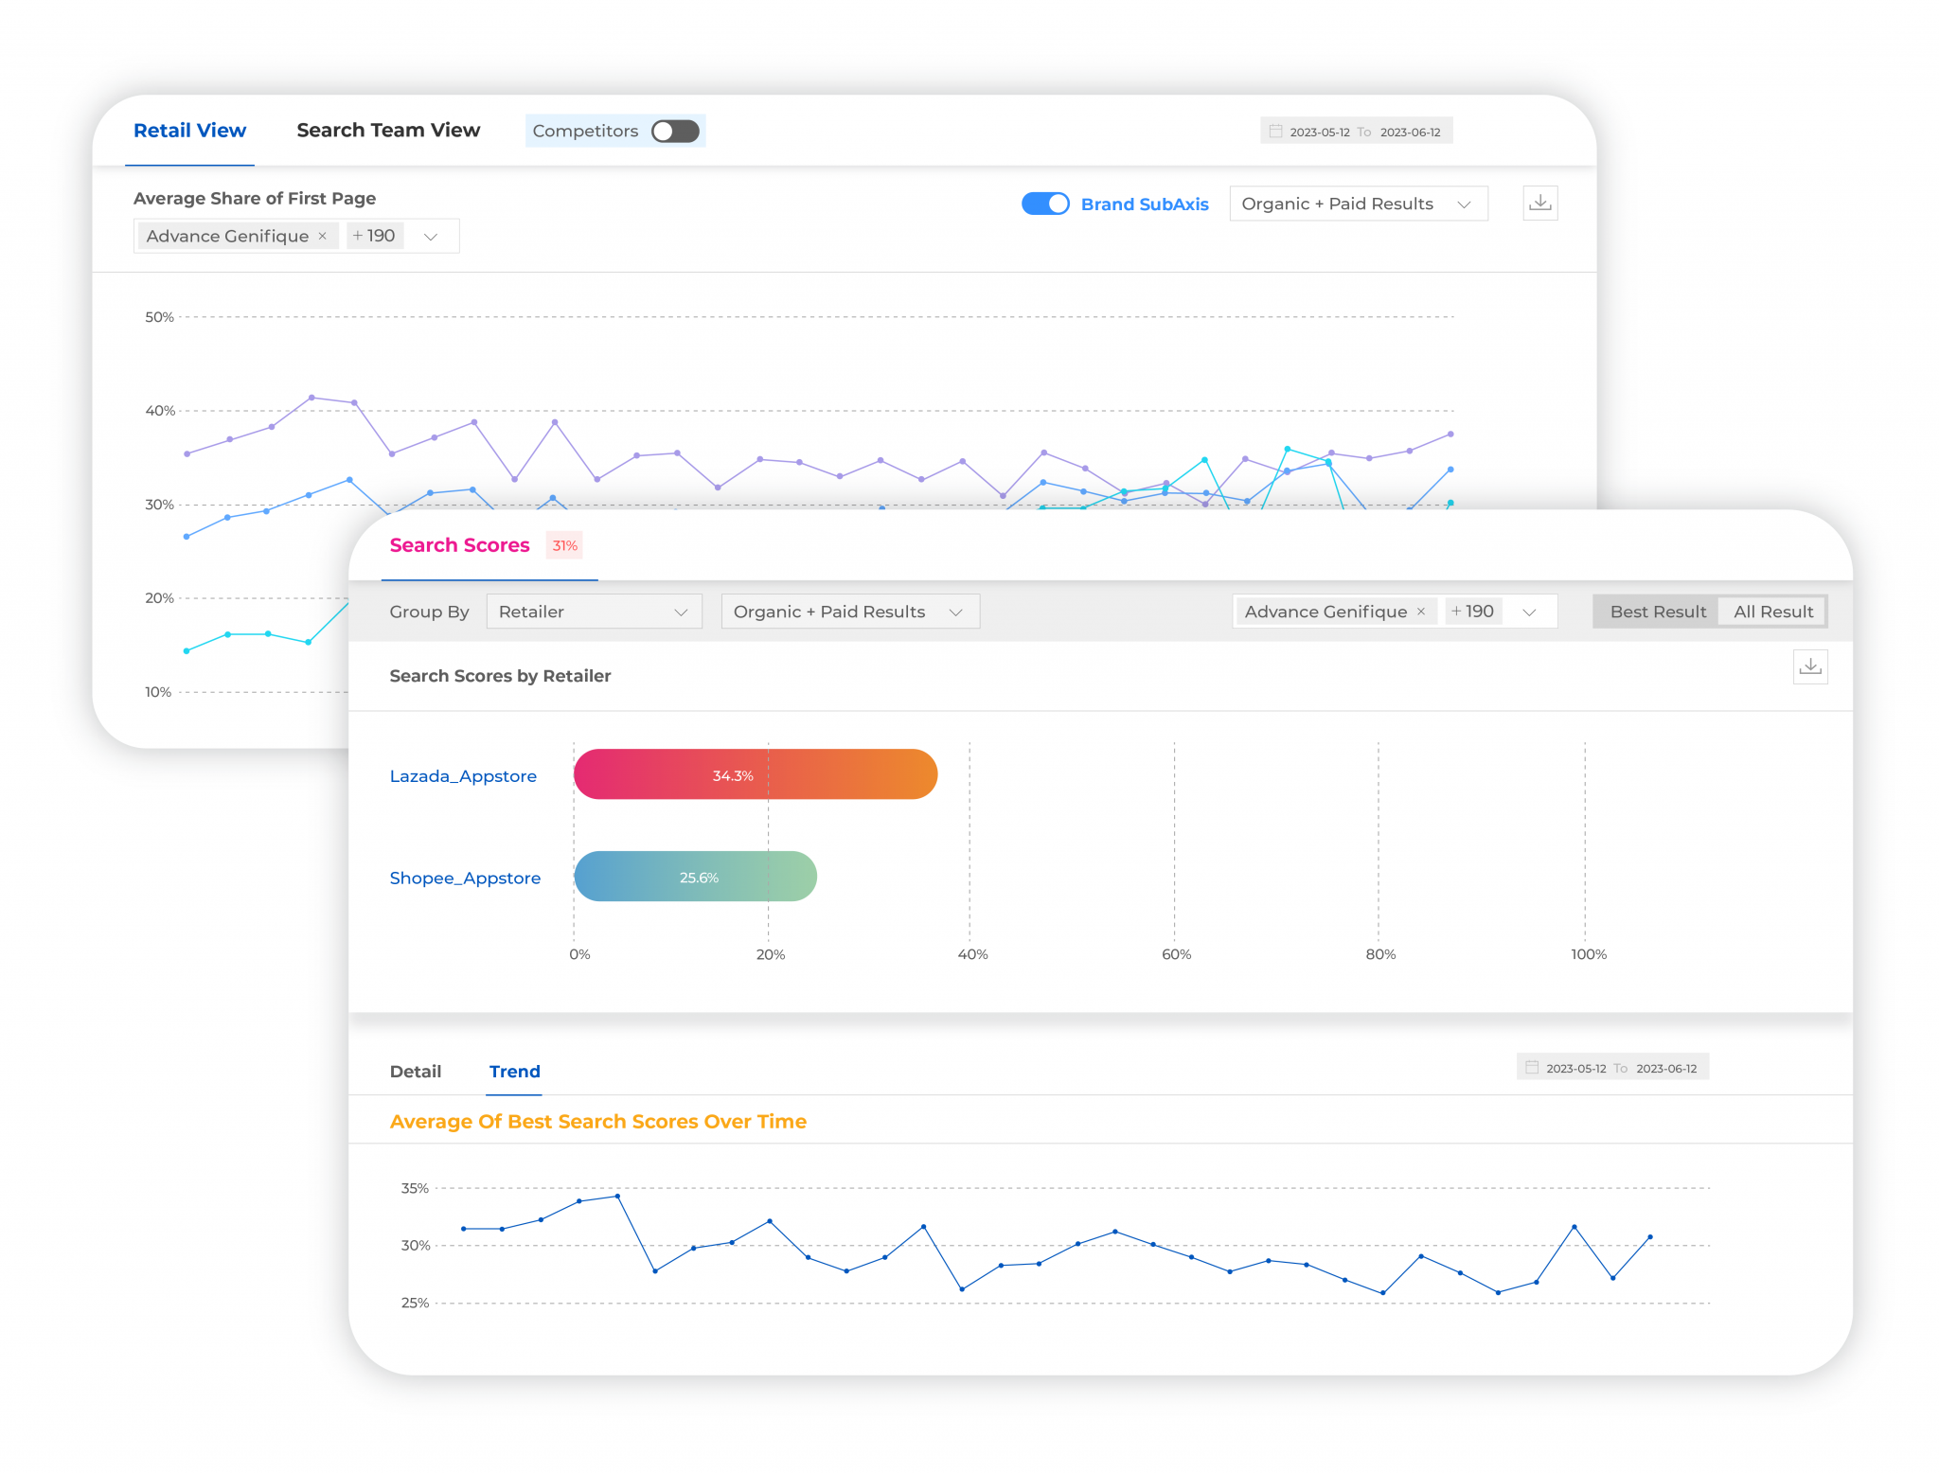
Task: Disable the Brand SubAxis toggle
Action: (x=1045, y=204)
